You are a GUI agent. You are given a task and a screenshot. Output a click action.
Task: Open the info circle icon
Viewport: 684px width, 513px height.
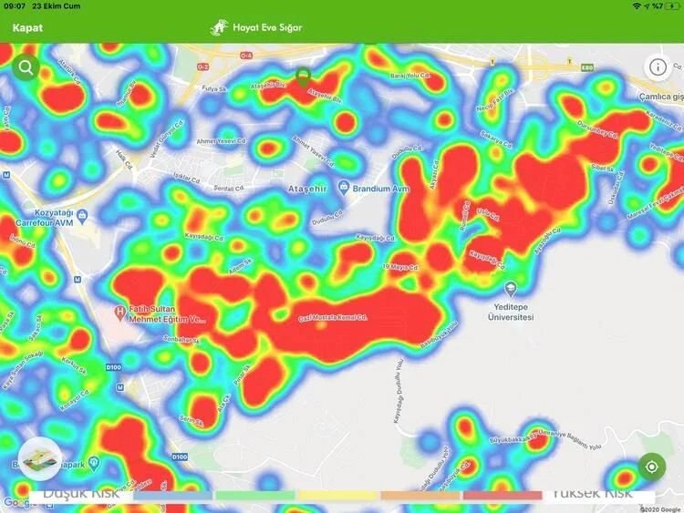657,67
